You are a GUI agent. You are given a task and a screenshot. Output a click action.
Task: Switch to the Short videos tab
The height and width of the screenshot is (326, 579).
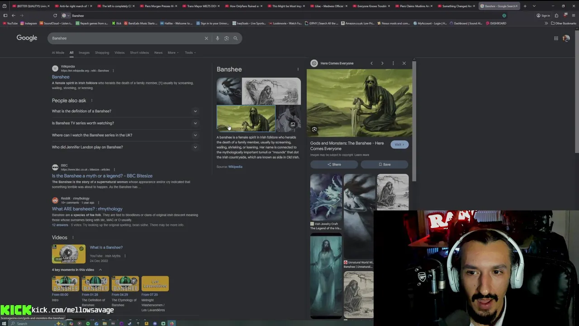[x=139, y=53]
